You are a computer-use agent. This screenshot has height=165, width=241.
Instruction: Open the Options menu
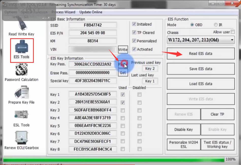click(x=11, y=12)
